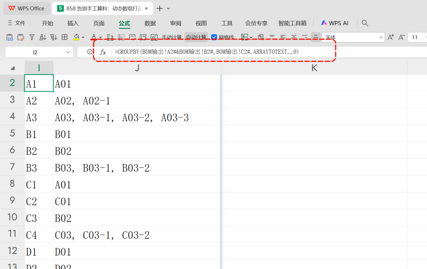Open the font name (宋体) dropdown

tap(381, 37)
